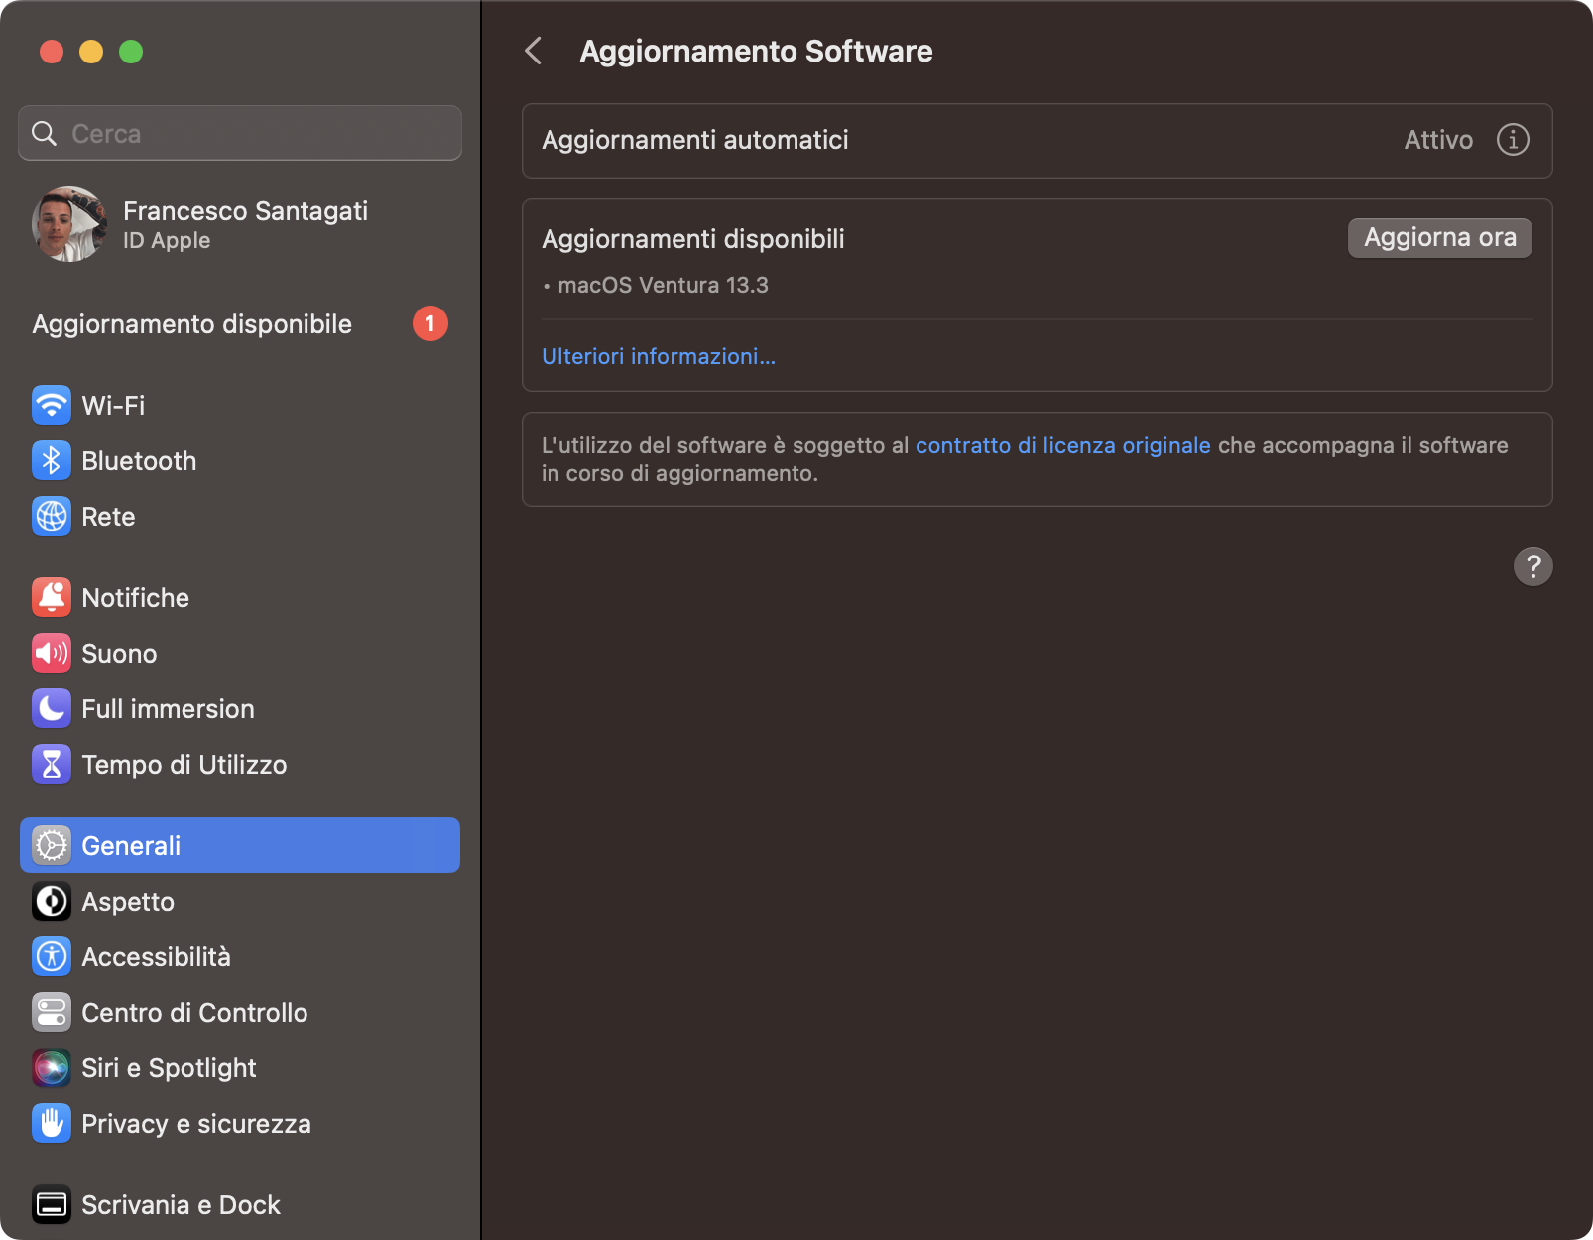
Task: Click Aggiornamenti disponibili heading
Action: (693, 239)
